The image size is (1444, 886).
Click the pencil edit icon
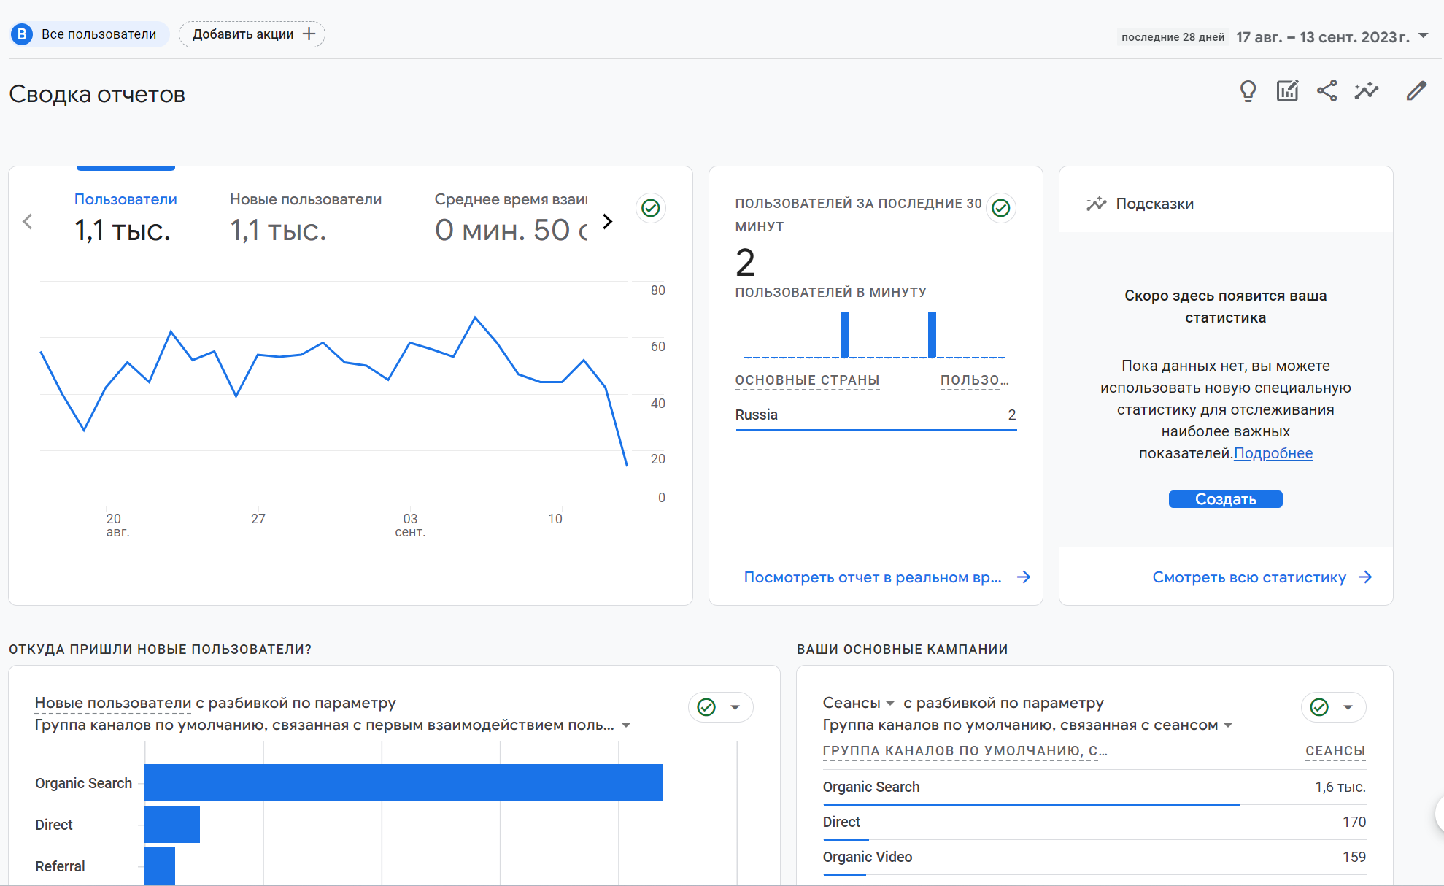[1416, 91]
